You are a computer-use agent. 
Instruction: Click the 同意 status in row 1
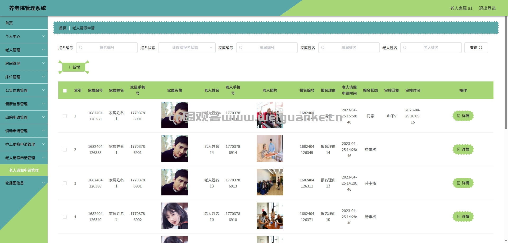(370, 116)
